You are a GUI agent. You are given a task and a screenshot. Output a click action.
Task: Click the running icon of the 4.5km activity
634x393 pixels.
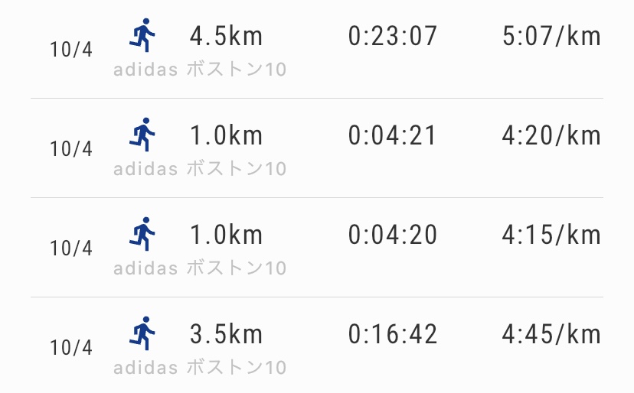tap(142, 35)
